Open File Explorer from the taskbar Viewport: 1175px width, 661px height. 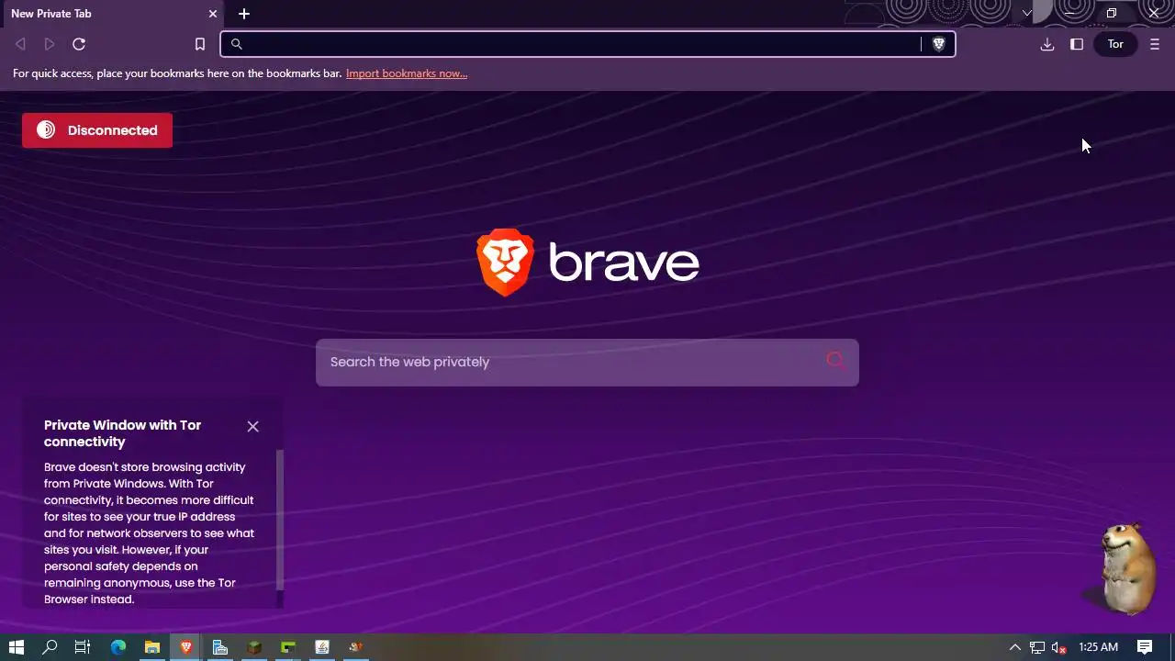pyautogui.click(x=152, y=647)
